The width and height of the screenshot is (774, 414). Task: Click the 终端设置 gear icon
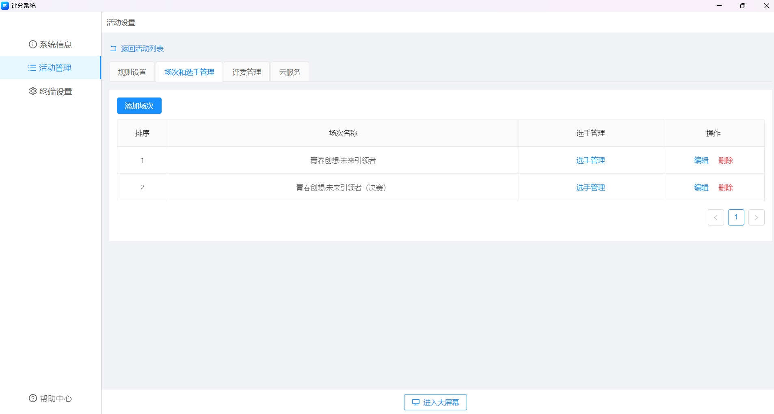(x=33, y=91)
